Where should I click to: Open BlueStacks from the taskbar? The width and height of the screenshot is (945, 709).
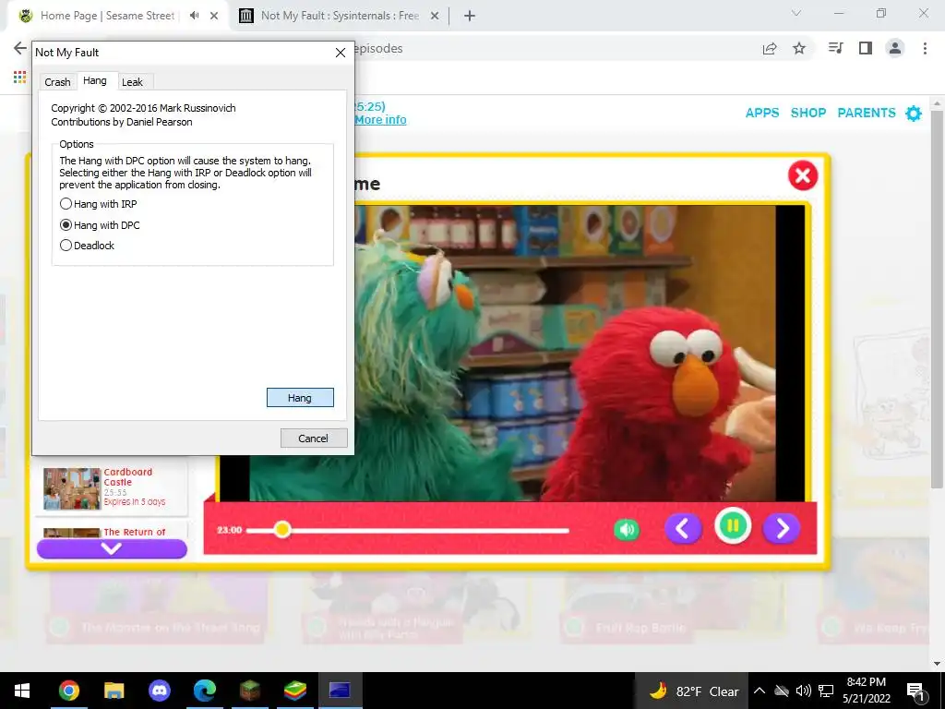click(x=294, y=691)
